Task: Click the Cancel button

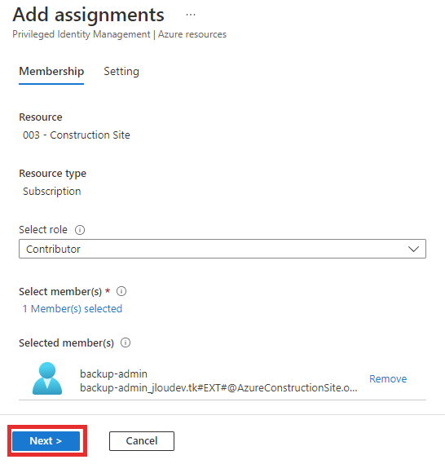Action: click(142, 441)
